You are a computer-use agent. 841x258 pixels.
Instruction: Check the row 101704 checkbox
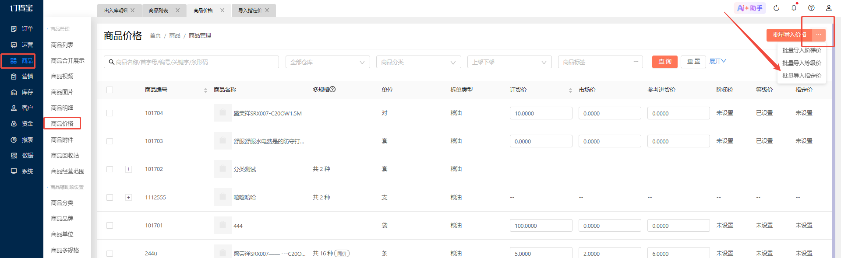click(x=110, y=113)
